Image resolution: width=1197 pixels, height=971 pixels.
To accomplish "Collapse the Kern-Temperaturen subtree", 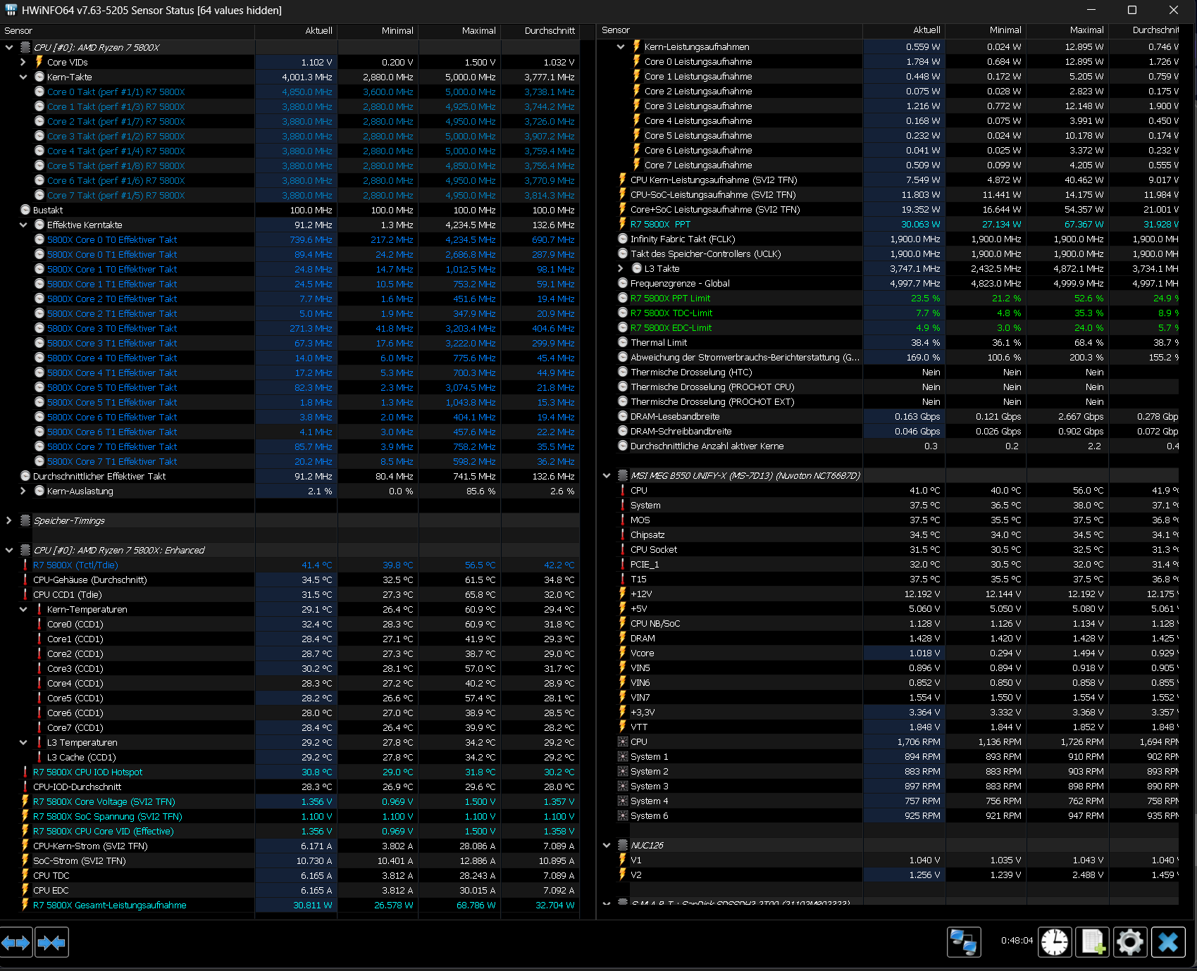I will [23, 609].
